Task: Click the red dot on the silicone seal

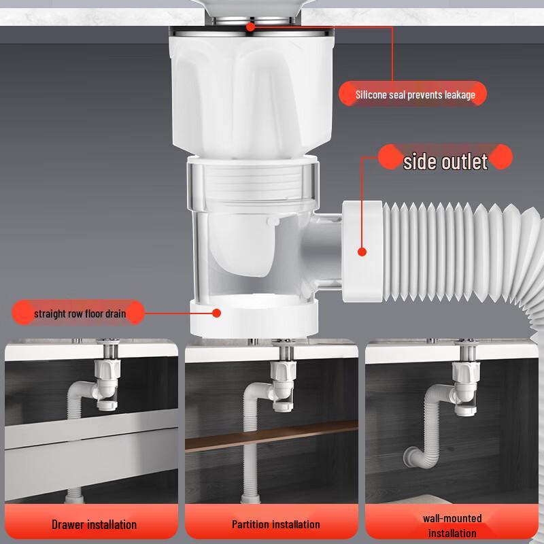Action: (x=251, y=27)
